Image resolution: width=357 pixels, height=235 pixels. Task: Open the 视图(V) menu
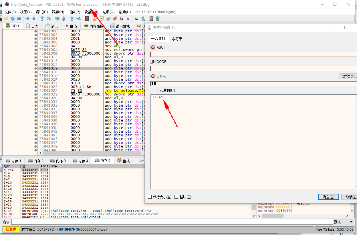coord(26,12)
